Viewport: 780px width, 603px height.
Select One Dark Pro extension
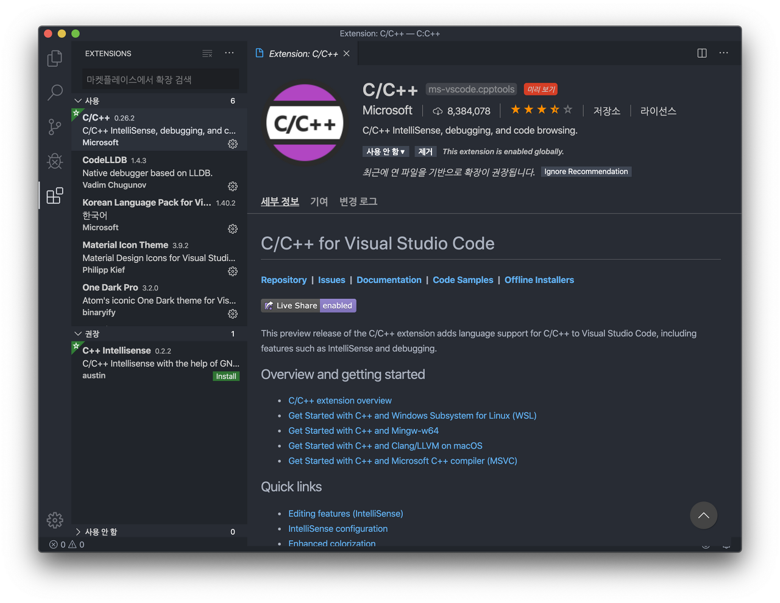click(x=159, y=300)
